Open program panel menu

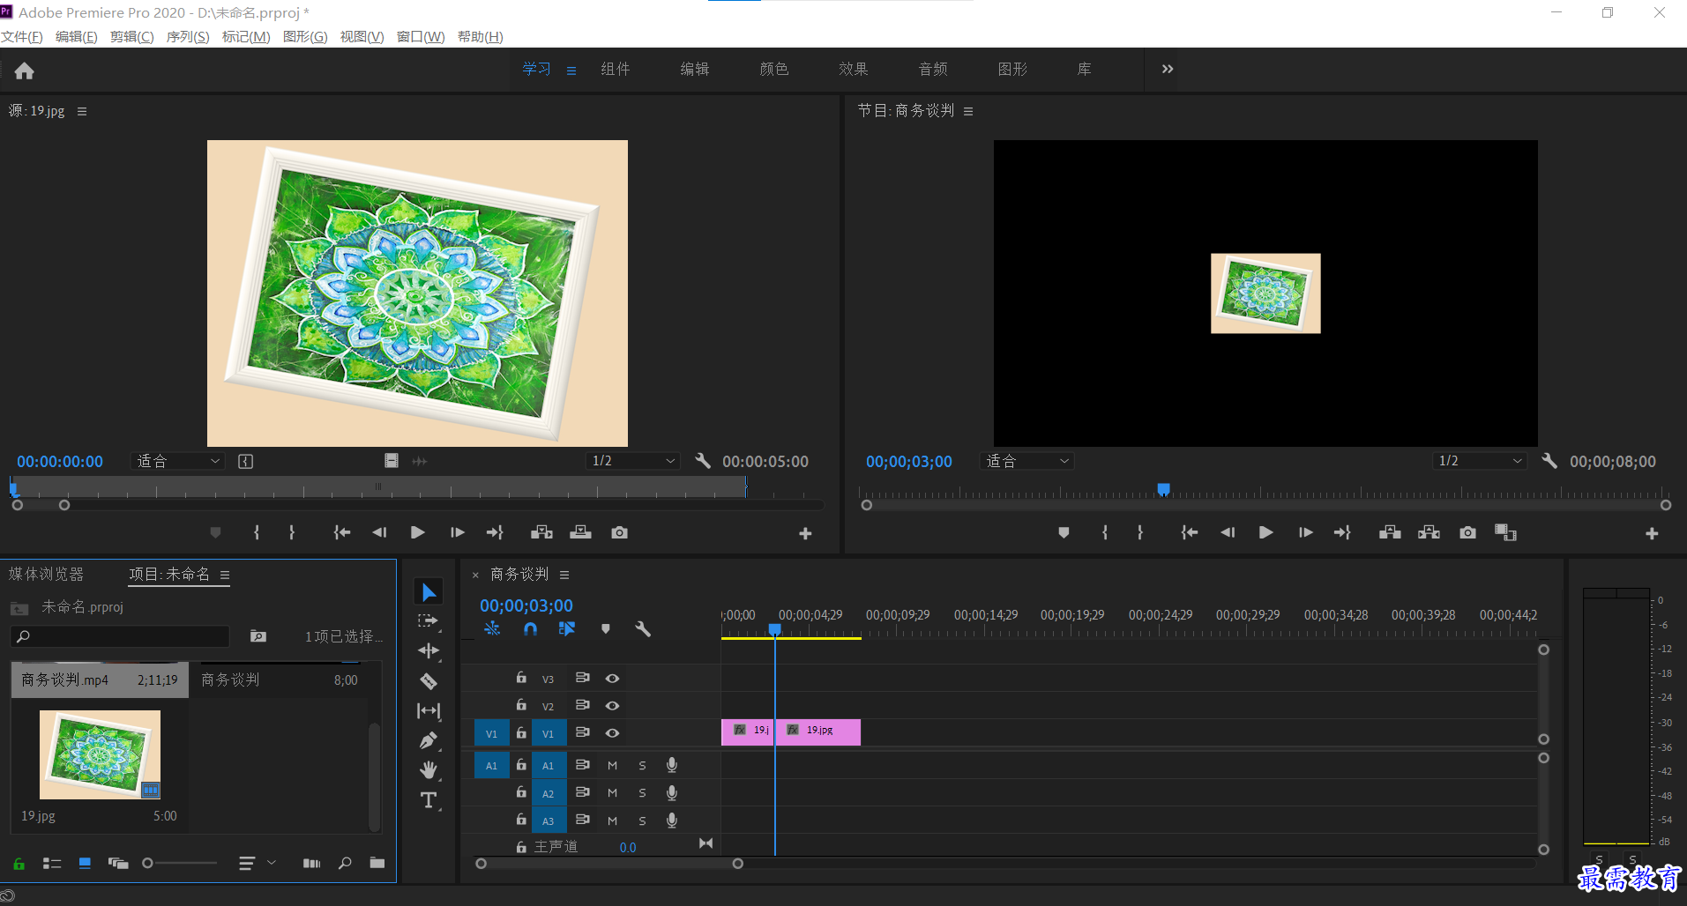968,111
